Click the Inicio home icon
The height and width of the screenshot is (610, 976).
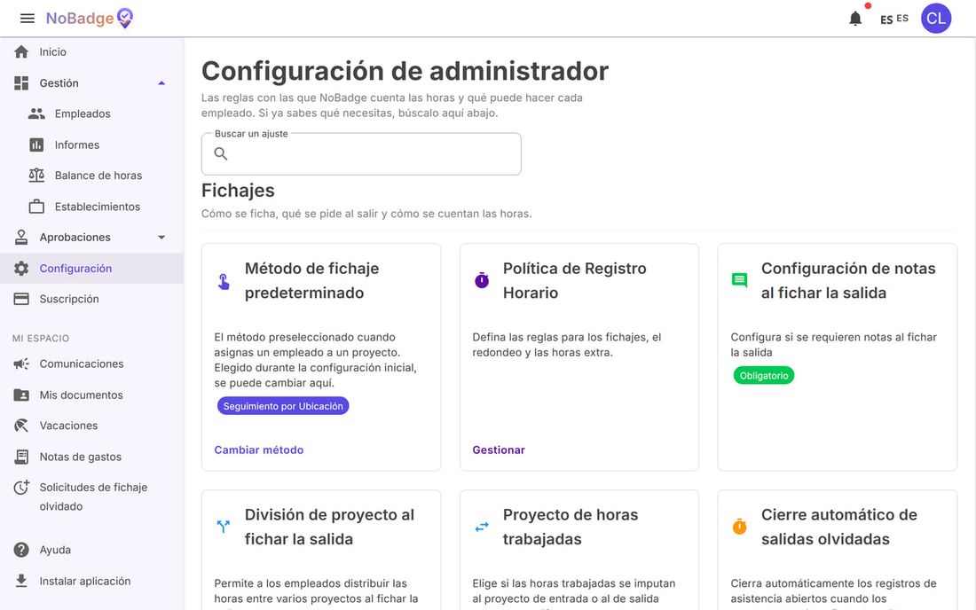(21, 51)
